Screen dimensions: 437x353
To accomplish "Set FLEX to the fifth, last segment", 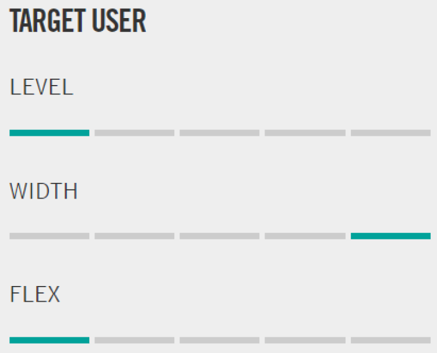I will (x=390, y=340).
